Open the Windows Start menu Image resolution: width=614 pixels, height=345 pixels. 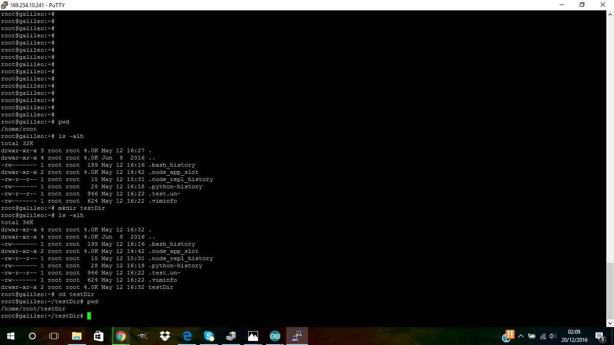[x=10, y=336]
